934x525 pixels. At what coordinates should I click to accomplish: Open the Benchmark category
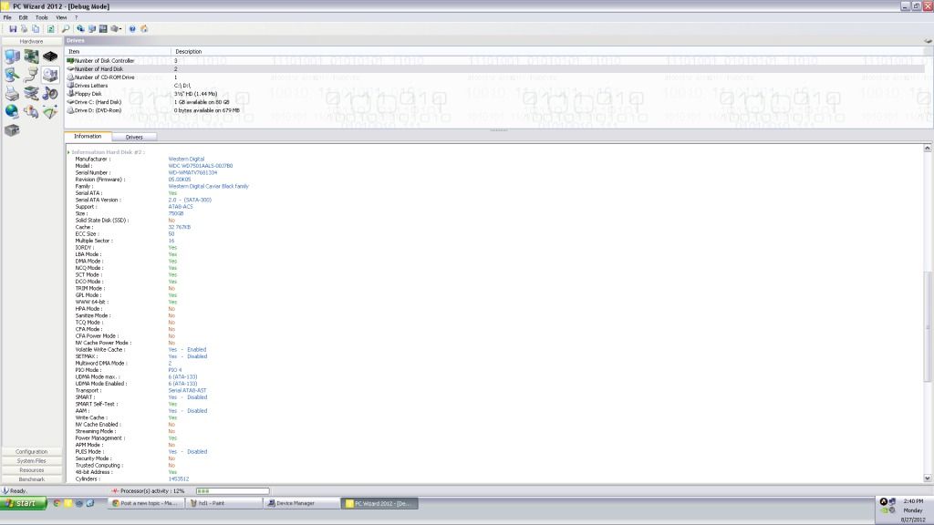pyautogui.click(x=32, y=479)
